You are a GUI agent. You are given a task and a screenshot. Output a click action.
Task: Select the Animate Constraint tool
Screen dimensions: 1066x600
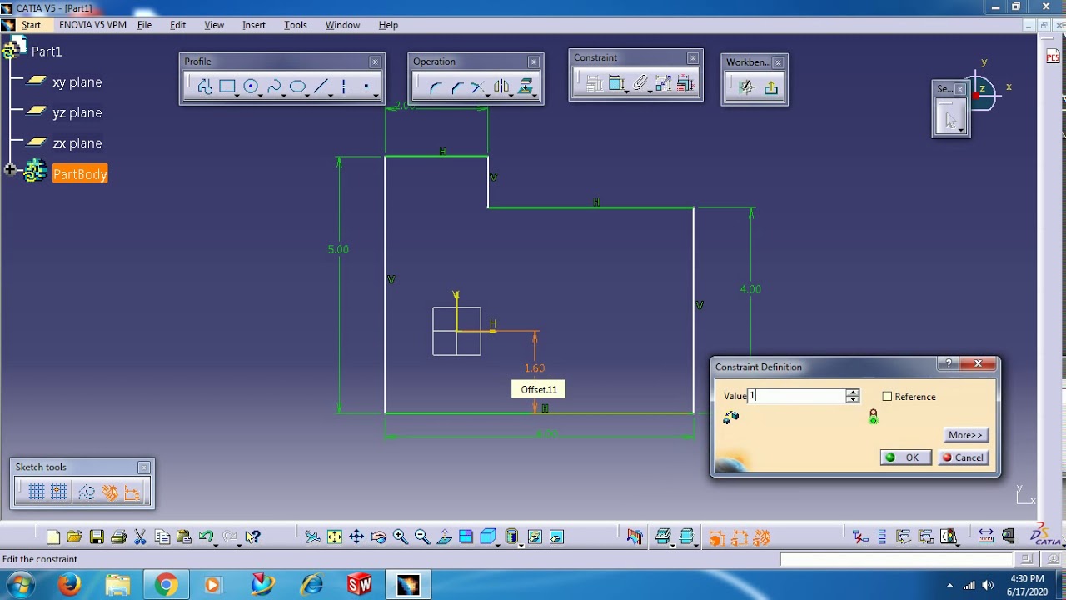[663, 83]
